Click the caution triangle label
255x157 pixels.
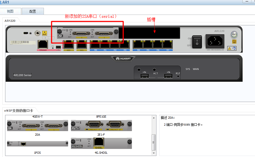pyautogui.click(x=229, y=48)
